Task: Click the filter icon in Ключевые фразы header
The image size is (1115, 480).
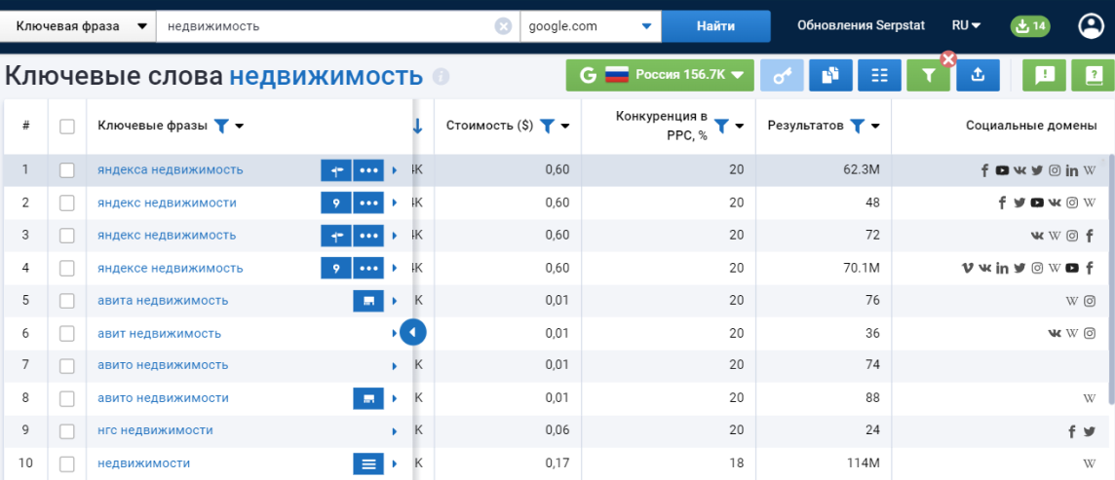Action: (221, 127)
